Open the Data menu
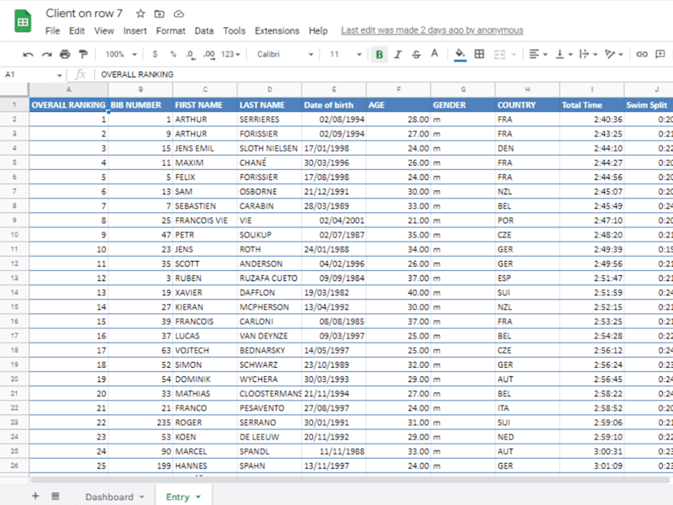 (x=204, y=30)
